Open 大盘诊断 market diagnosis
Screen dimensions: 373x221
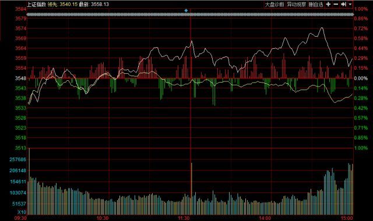click(x=275, y=4)
